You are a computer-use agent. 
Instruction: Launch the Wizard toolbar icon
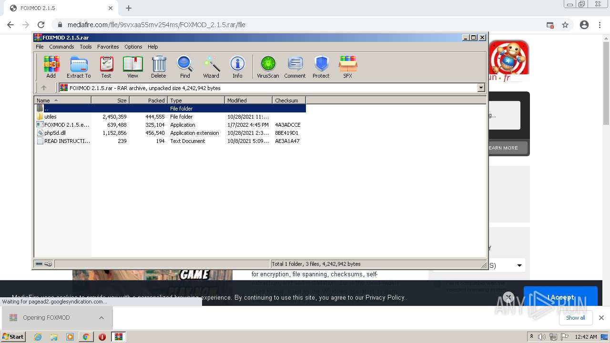pos(211,67)
